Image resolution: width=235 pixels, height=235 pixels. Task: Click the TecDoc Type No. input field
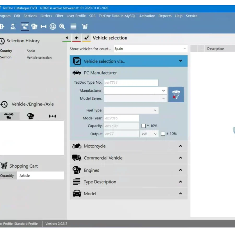(x=131, y=83)
